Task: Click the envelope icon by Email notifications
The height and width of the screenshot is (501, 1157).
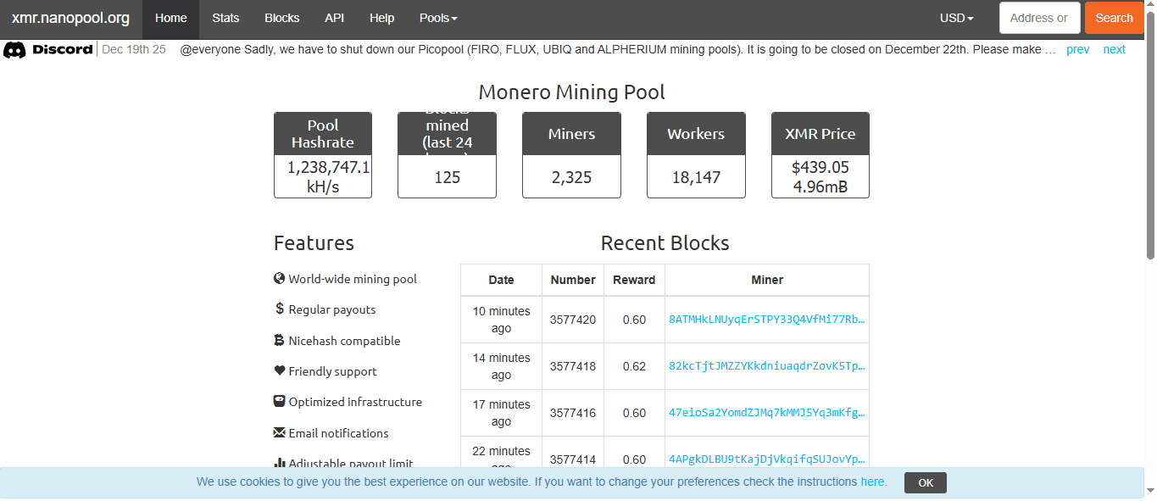Action: pos(279,432)
